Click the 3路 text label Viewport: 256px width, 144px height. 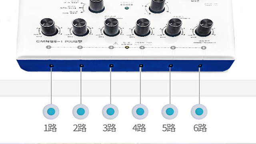[x=109, y=128]
